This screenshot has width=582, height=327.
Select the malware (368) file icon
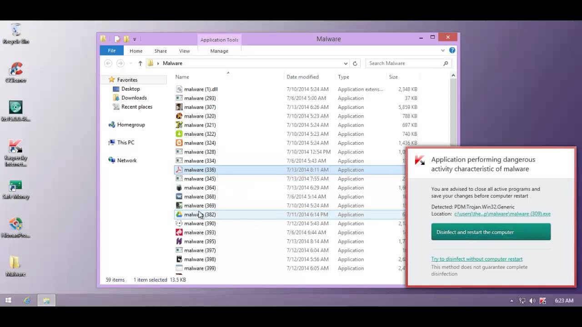(x=179, y=197)
